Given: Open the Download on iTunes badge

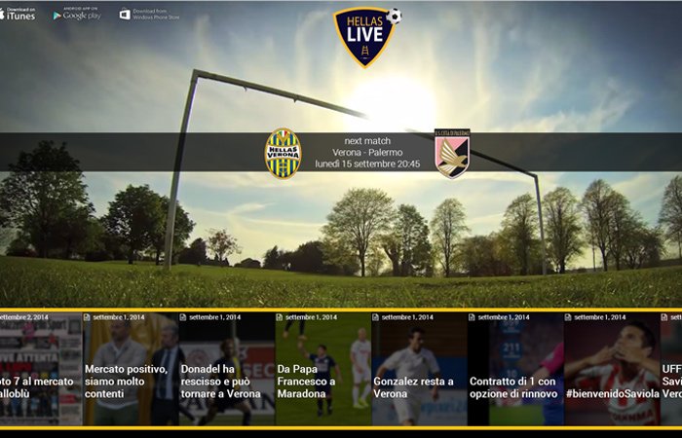Looking at the screenshot, I should coord(18,14).
